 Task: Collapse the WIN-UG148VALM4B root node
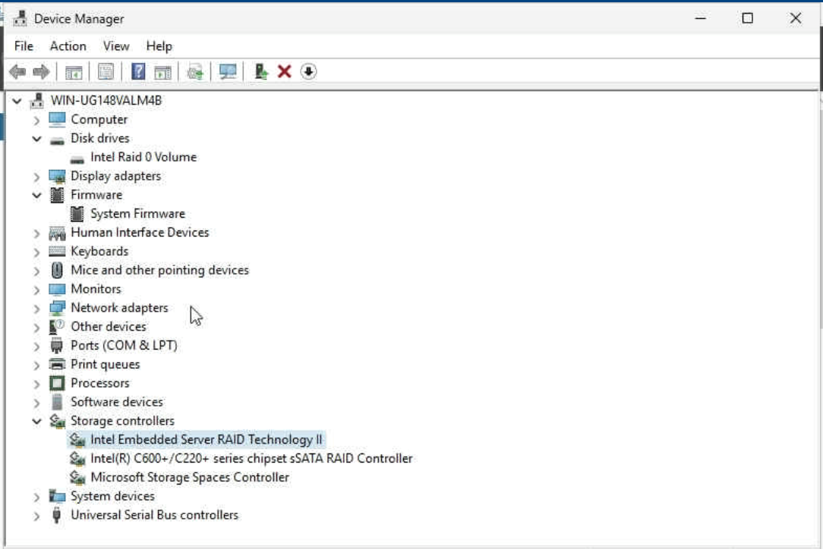click(x=17, y=101)
